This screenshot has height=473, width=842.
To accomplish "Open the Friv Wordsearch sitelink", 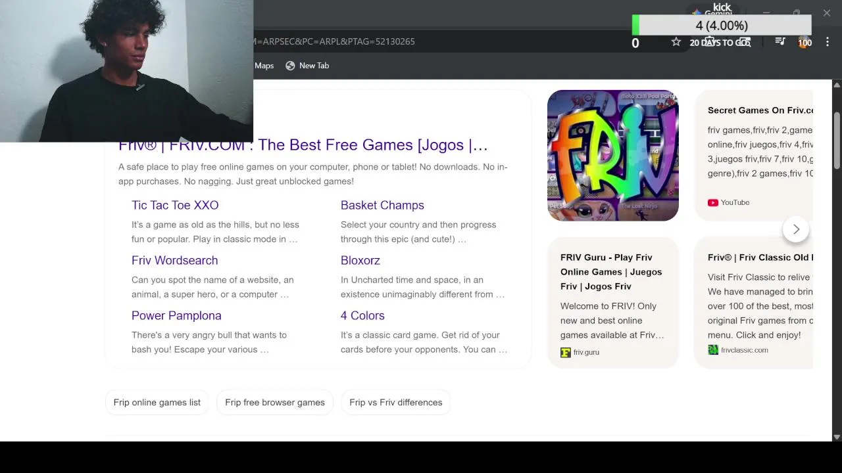I will coord(174,260).
